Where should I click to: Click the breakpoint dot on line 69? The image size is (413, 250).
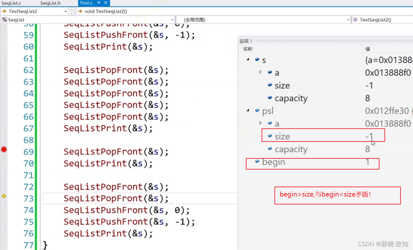point(4,149)
